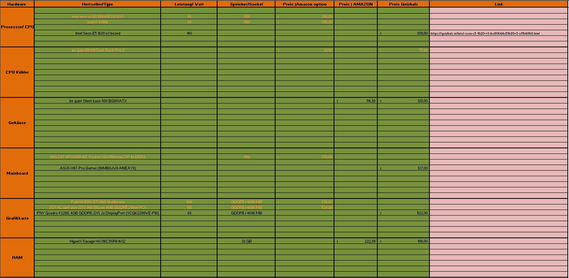Click the 236,82 Amazon option price
Image resolution: width=569 pixels, height=278 pixels.
tap(305, 202)
